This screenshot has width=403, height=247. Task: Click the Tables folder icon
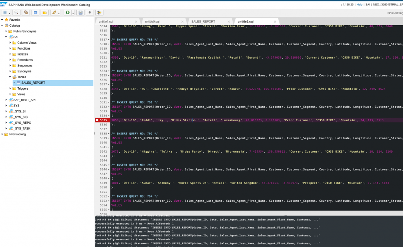coord(15,77)
